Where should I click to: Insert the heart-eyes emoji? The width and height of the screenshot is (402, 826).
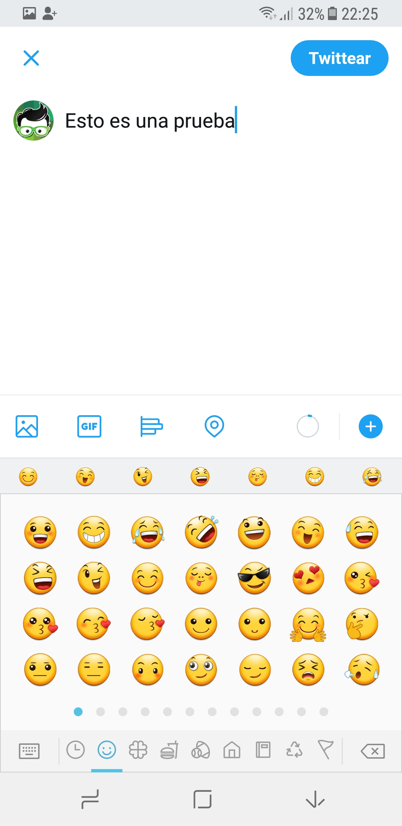(x=308, y=578)
